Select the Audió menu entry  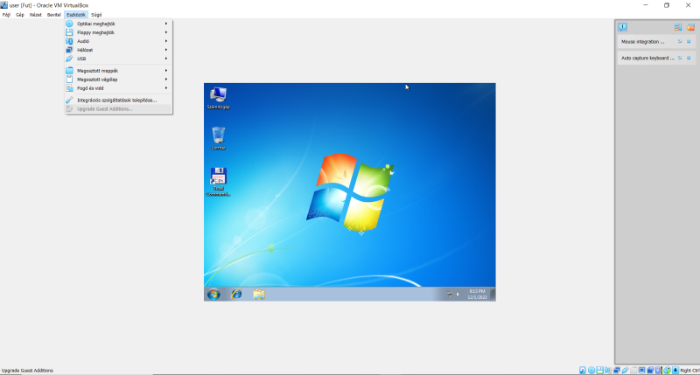point(118,41)
